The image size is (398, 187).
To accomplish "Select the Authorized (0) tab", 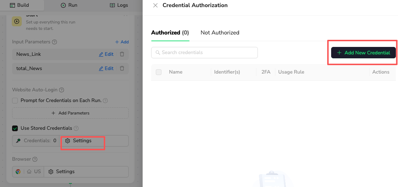I will coord(170,33).
